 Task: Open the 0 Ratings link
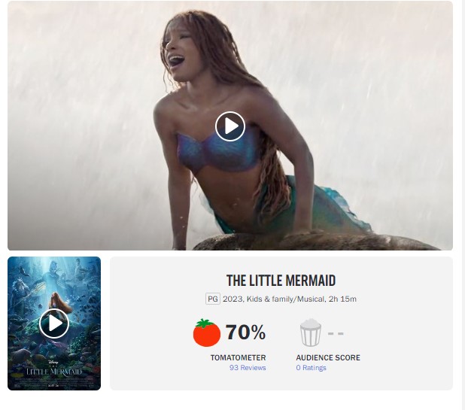[311, 368]
